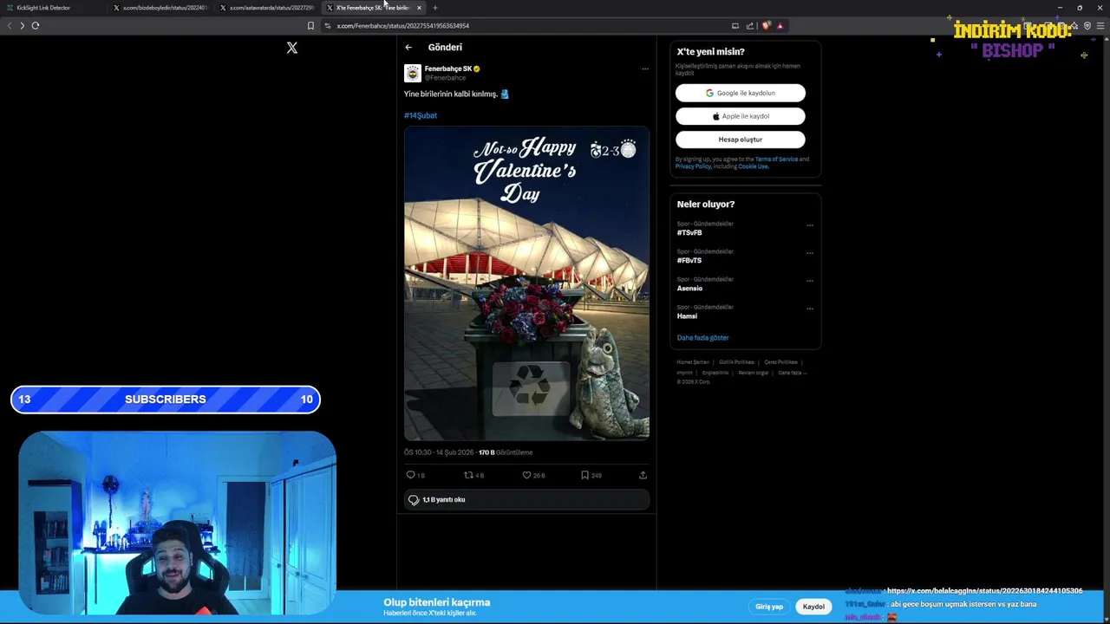This screenshot has height=624, width=1110.
Task: Click the Fenerbahçe SK profile avatar
Action: pos(413,73)
